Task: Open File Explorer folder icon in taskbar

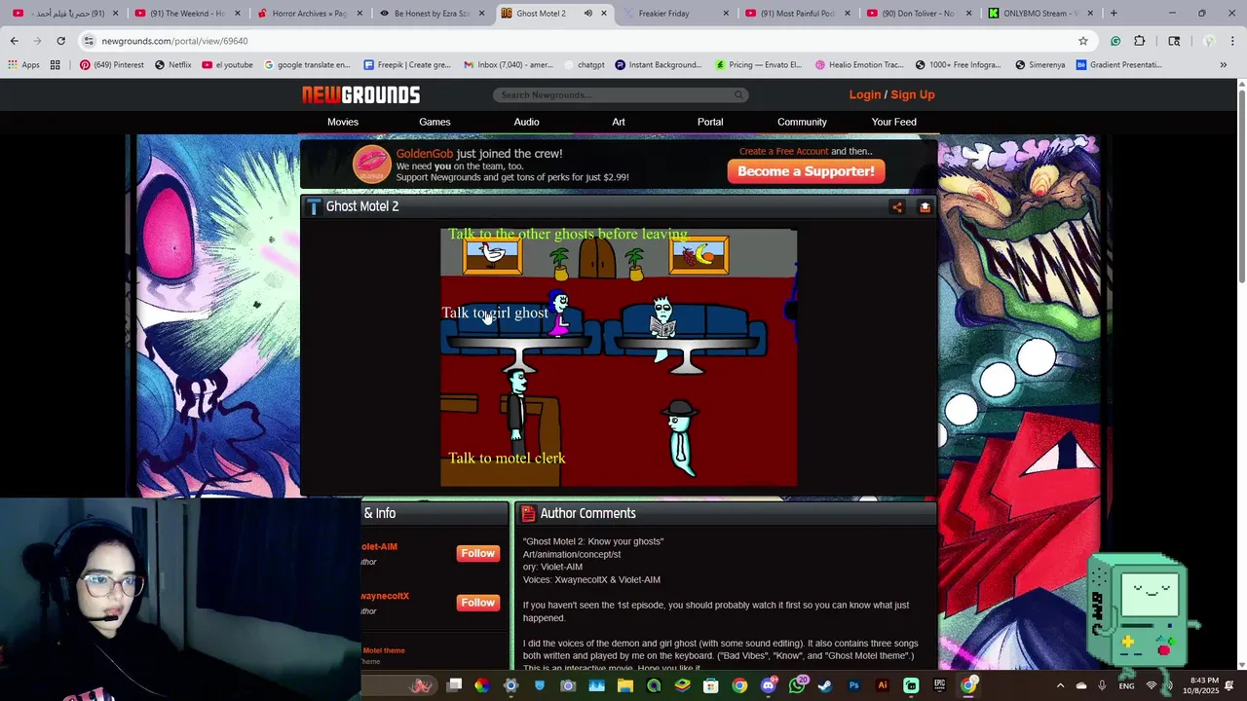Action: pyautogui.click(x=625, y=685)
